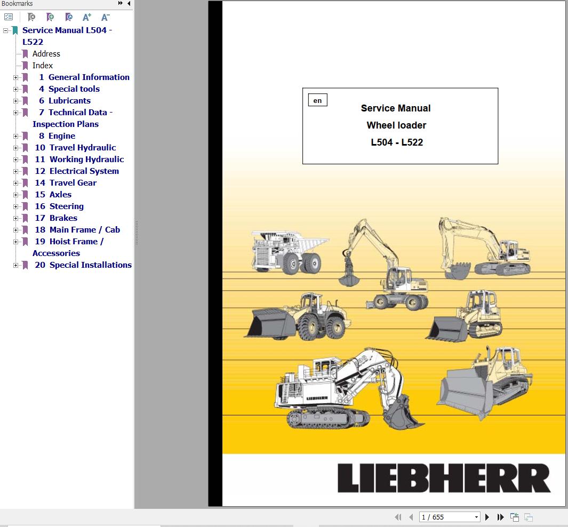This screenshot has height=527, width=568.
Task: Increase bookmark font size with A+
Action: pyautogui.click(x=86, y=17)
